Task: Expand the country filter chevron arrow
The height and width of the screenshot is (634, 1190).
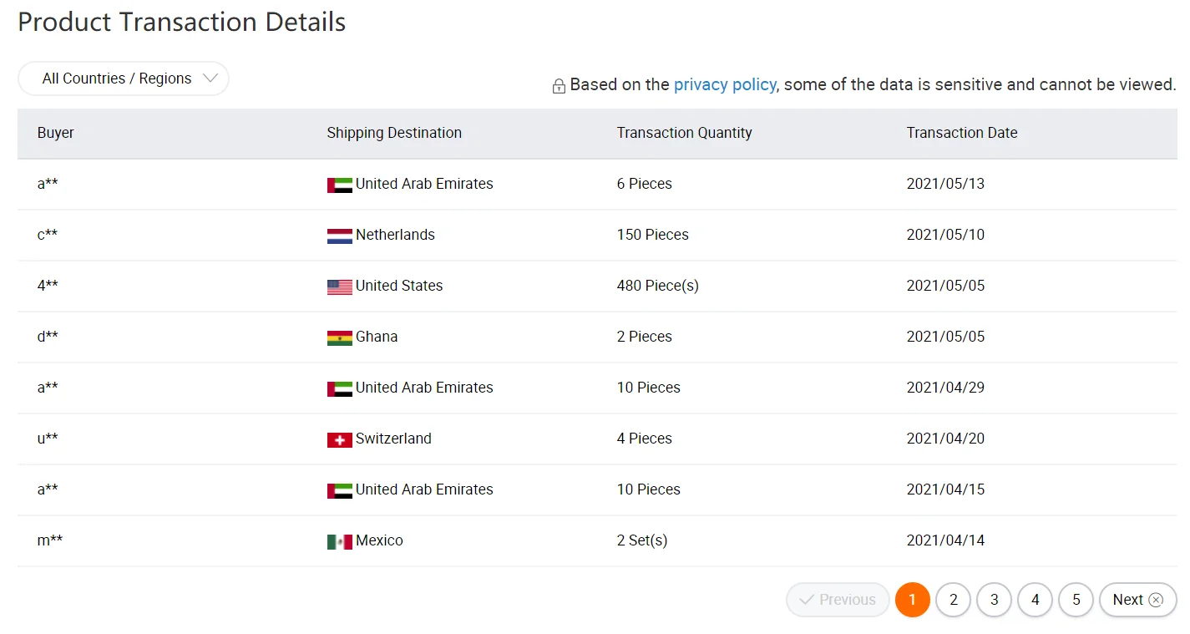Action: tap(210, 79)
